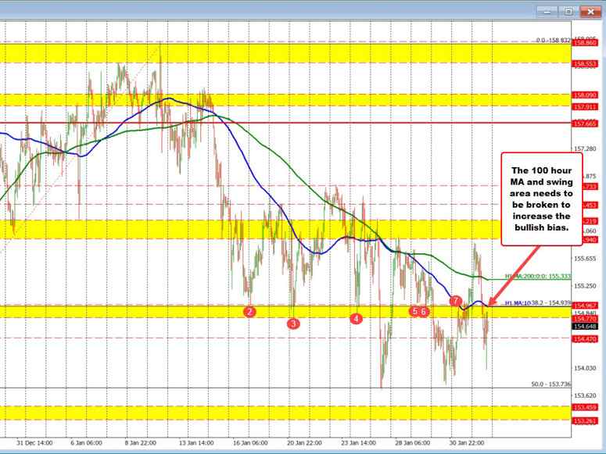Select the 153.459 red price label
This screenshot has width=606, height=454.
[x=585, y=407]
